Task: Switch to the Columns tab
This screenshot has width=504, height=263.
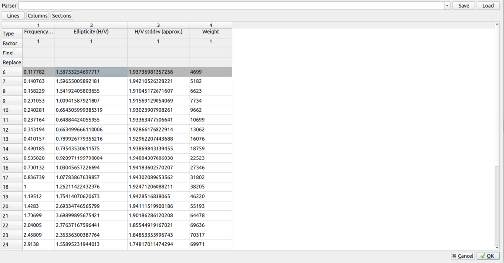Action: click(x=37, y=16)
